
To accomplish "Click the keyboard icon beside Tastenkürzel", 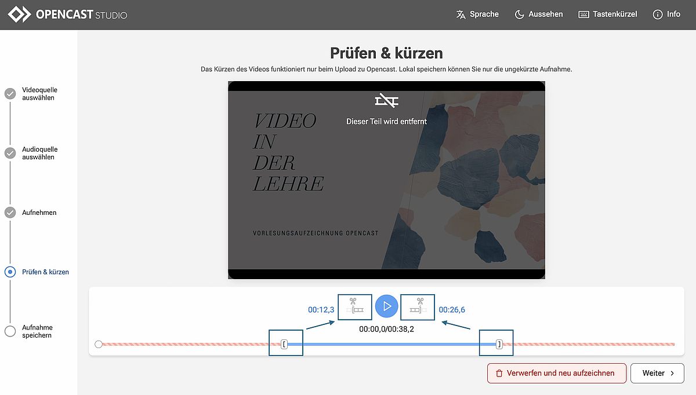I will pyautogui.click(x=584, y=14).
